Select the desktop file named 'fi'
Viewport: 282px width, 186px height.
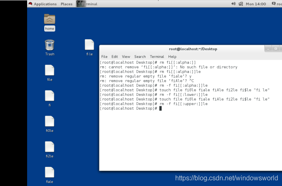pyautogui.click(x=50, y=99)
